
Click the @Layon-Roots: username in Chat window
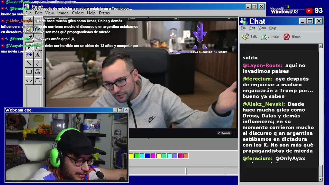pyautogui.click(x=263, y=66)
